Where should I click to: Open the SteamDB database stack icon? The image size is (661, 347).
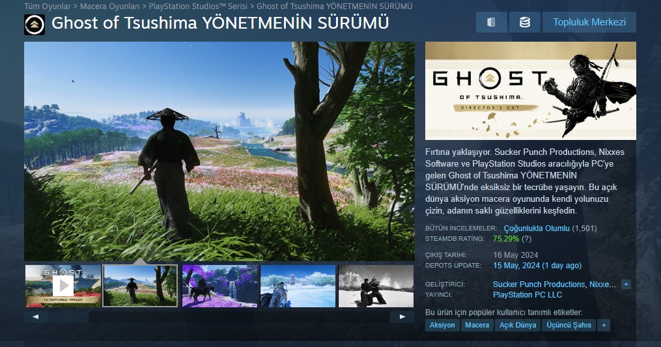tap(524, 22)
